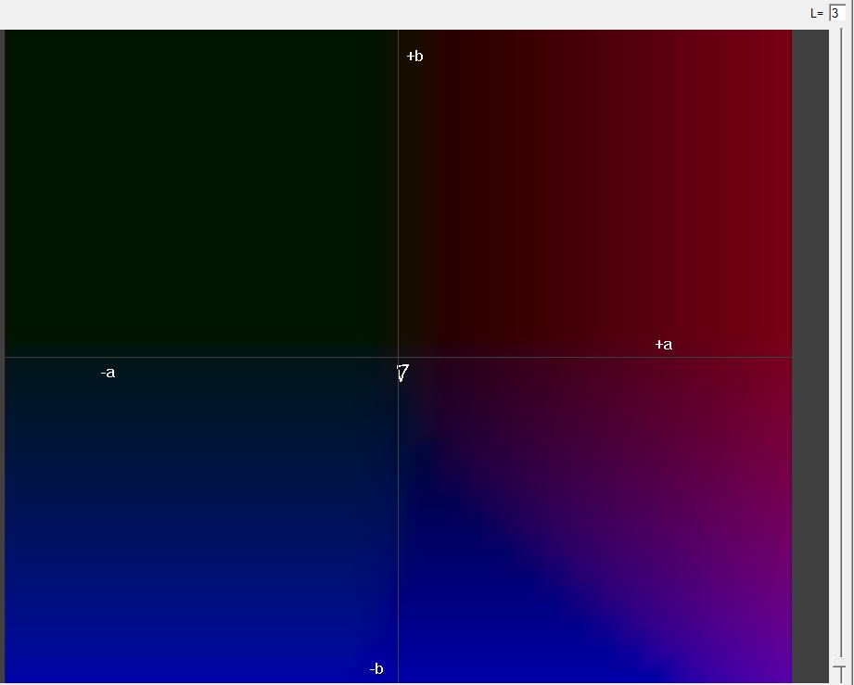The height and width of the screenshot is (685, 854).
Task: Click the vertical lightness slider track
Action: tap(841, 354)
